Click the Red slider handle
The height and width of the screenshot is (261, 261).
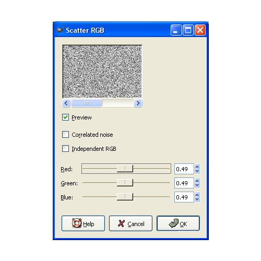(x=125, y=169)
